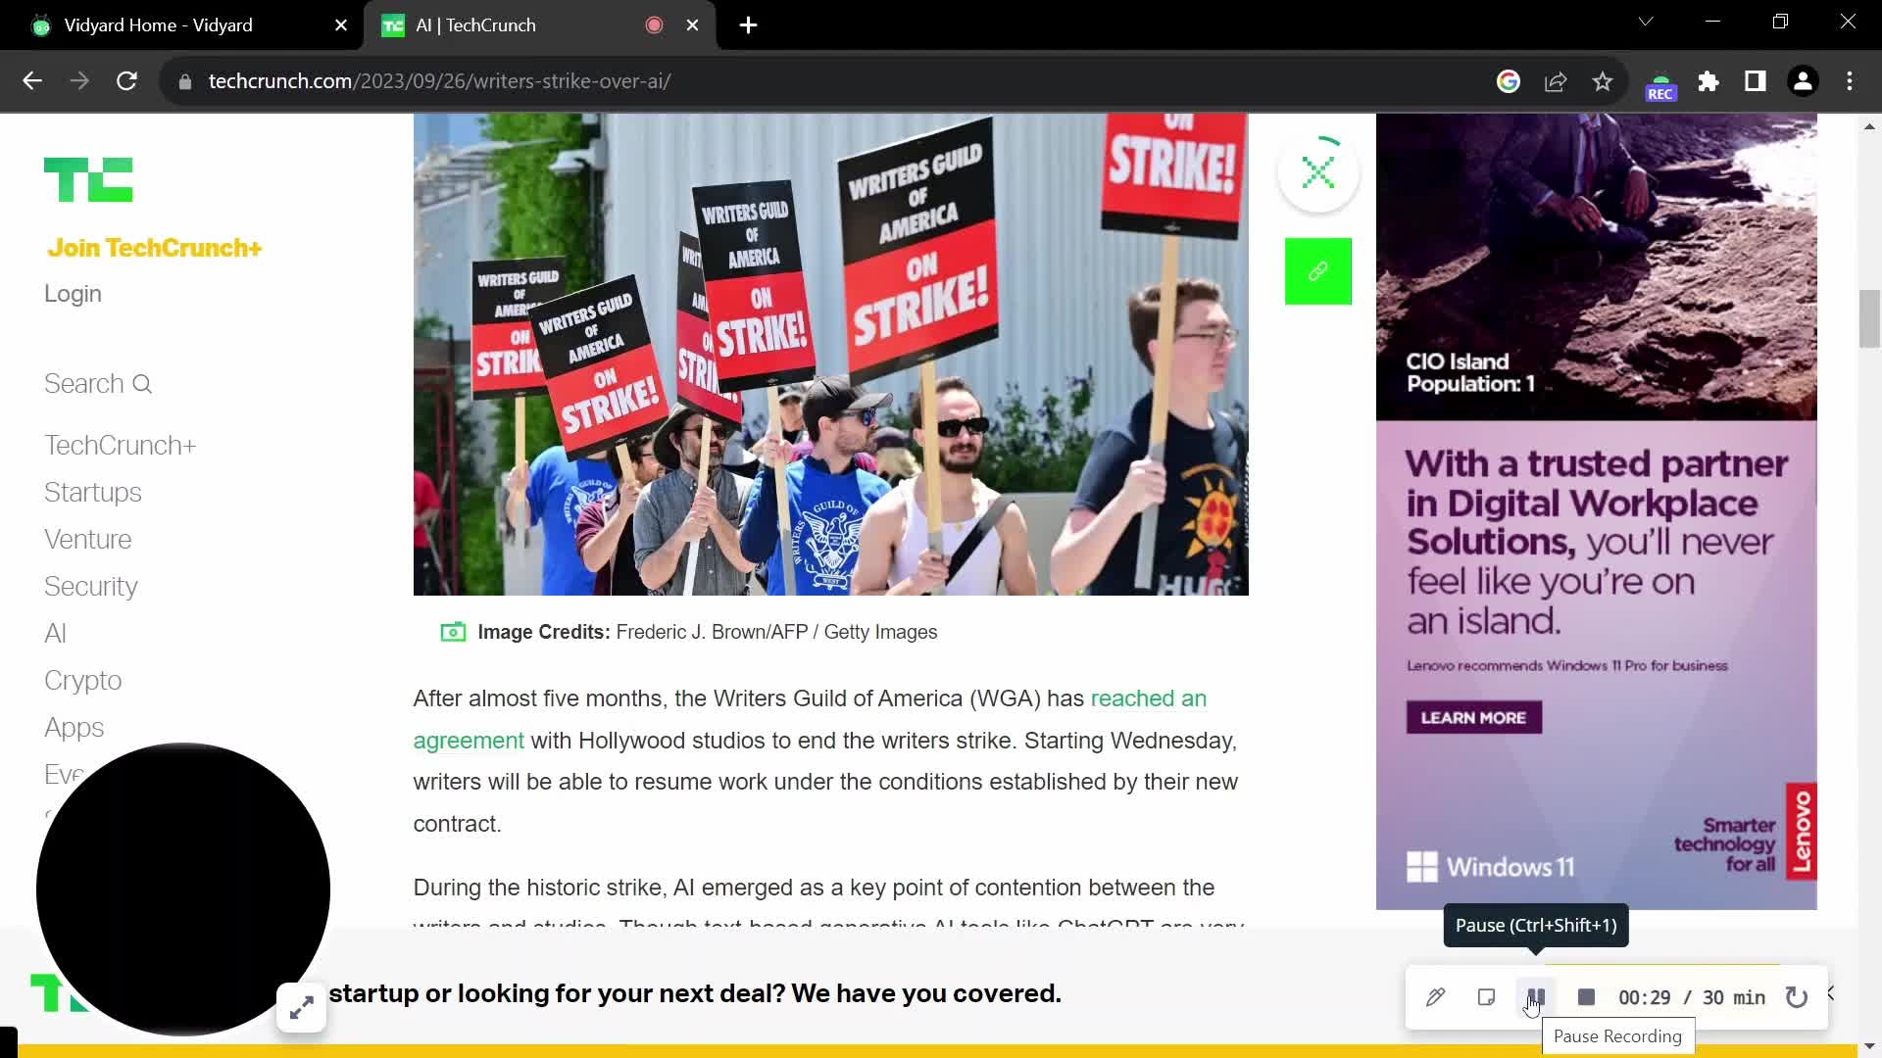
Task: Stop the Vidyard recording
Action: 1586,997
